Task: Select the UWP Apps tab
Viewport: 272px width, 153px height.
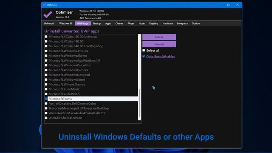Action: [x=83, y=23]
